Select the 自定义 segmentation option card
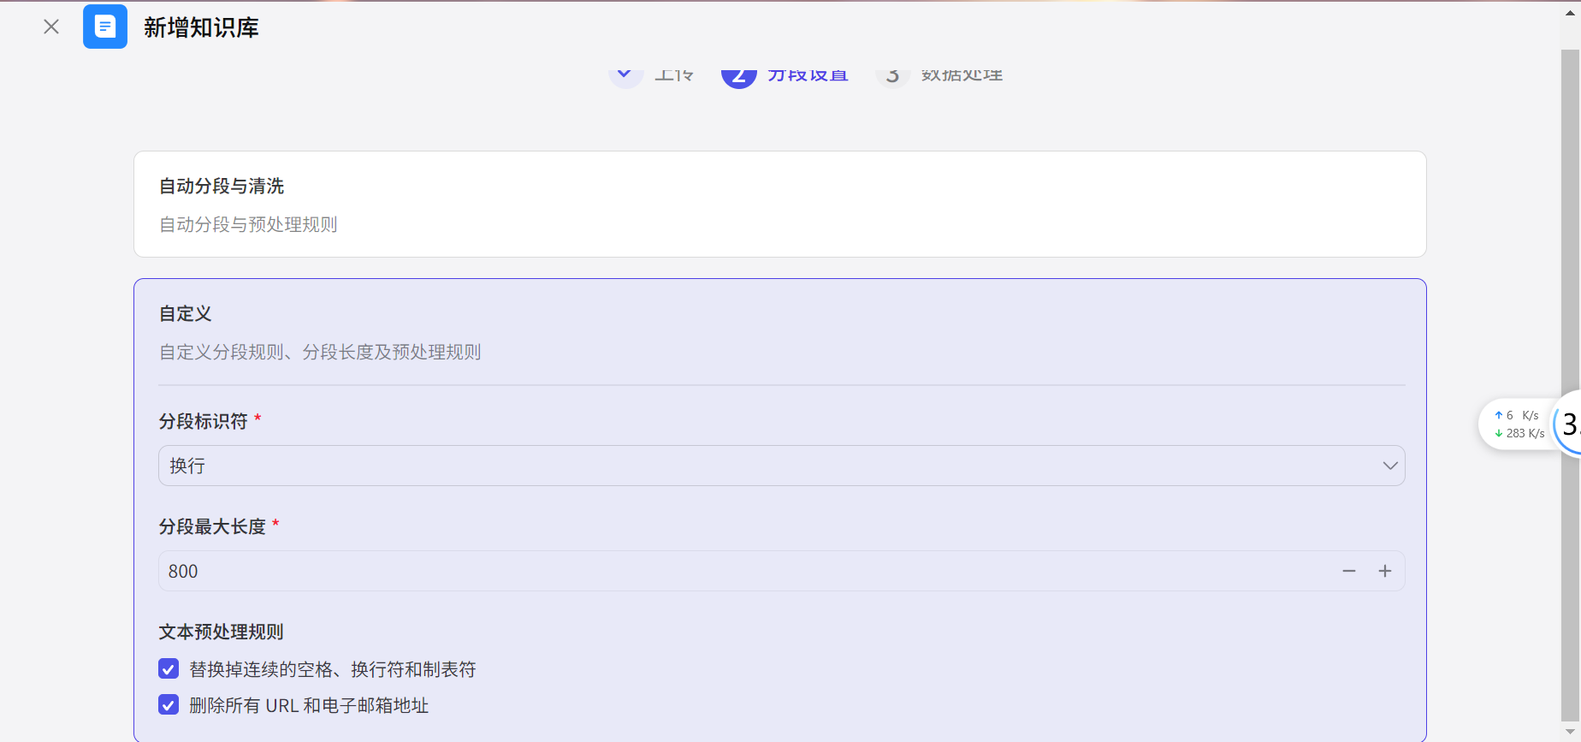This screenshot has width=1581, height=742. (779, 332)
